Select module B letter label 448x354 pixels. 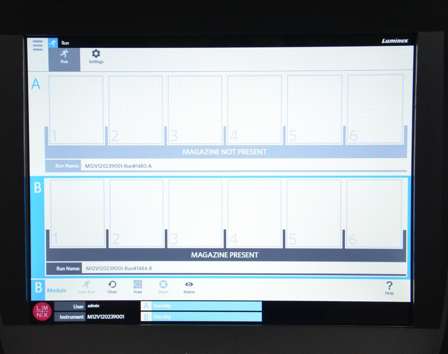coord(38,188)
